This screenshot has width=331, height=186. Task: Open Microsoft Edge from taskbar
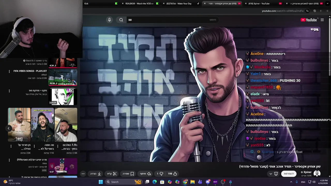tap(155, 182)
